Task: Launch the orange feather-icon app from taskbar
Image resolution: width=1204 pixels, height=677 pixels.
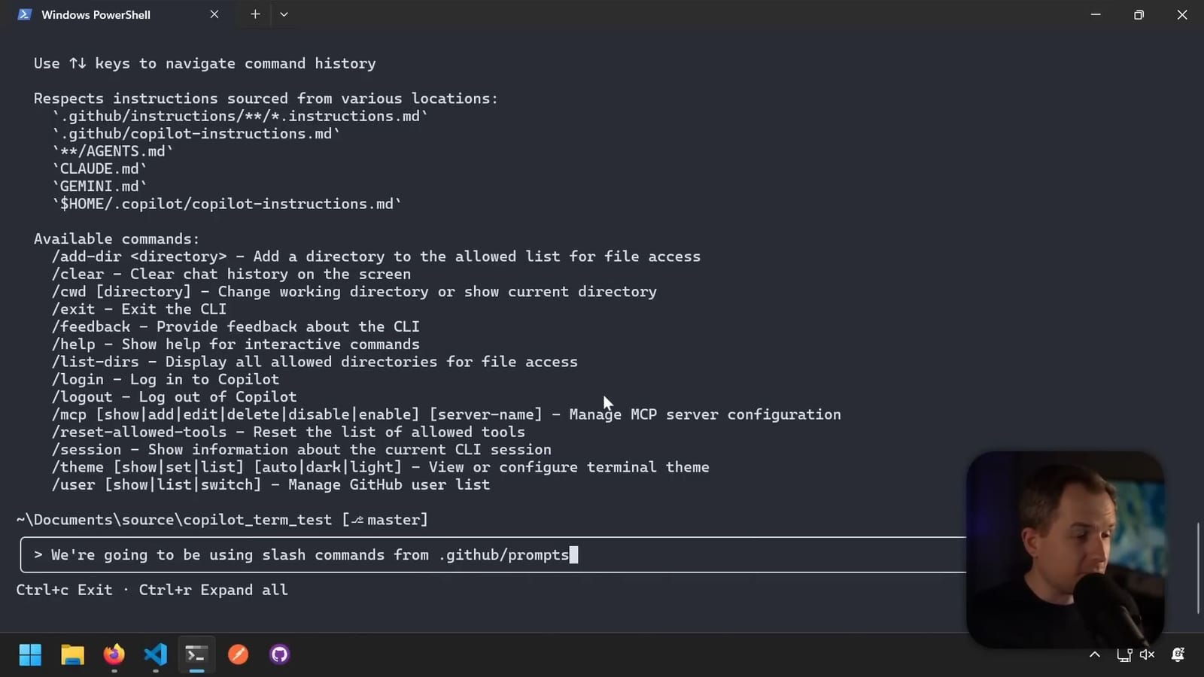Action: (238, 654)
